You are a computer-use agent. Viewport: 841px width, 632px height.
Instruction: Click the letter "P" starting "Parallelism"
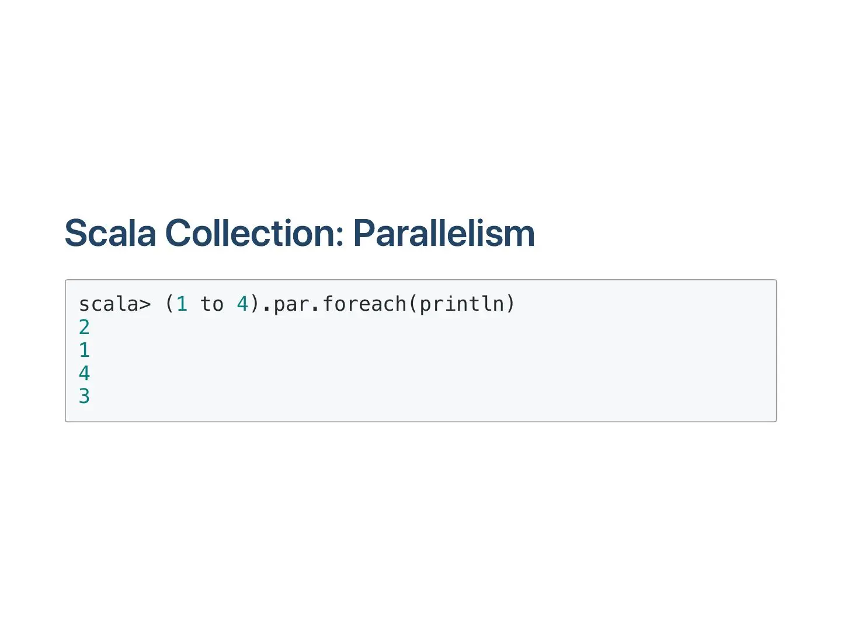click(x=364, y=234)
